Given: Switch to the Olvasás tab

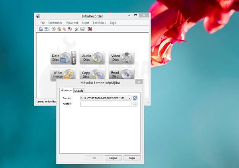Looking at the screenshot, I should [x=79, y=91].
